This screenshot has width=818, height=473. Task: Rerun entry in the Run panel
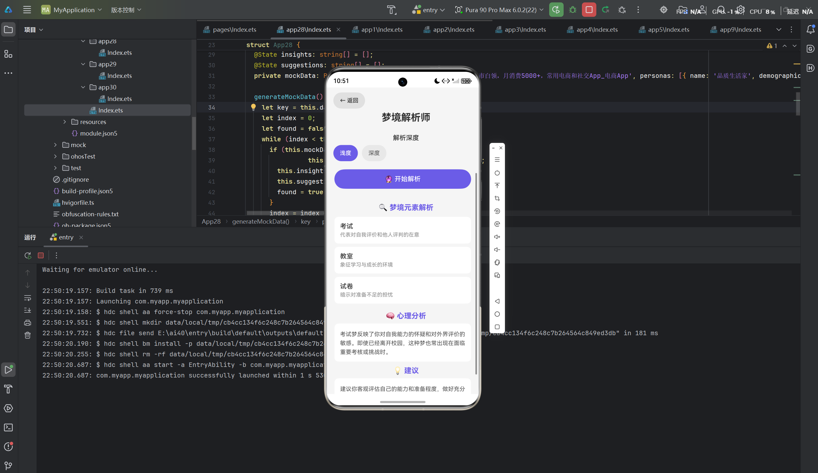click(28, 255)
